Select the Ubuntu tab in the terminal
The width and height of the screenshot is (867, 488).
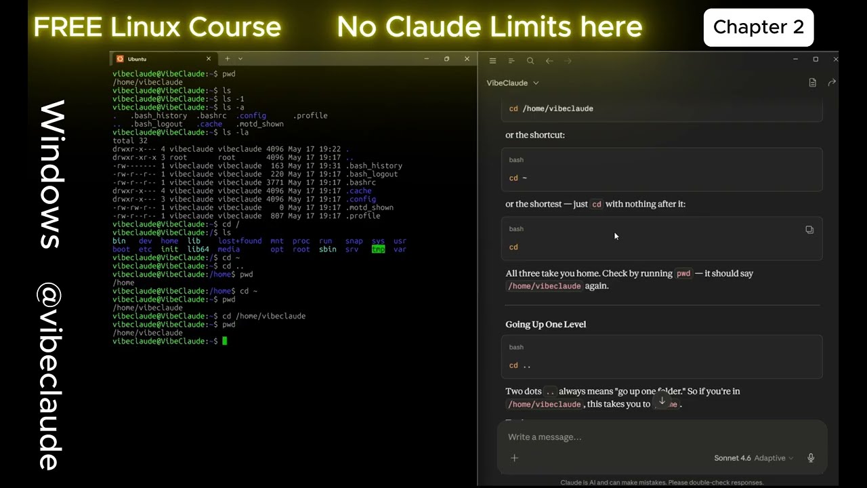(165, 59)
